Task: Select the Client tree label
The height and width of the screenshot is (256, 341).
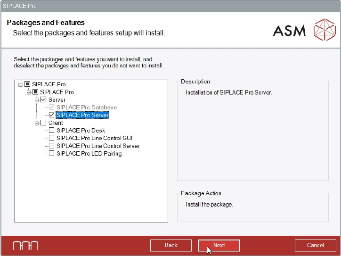Action: (56, 123)
